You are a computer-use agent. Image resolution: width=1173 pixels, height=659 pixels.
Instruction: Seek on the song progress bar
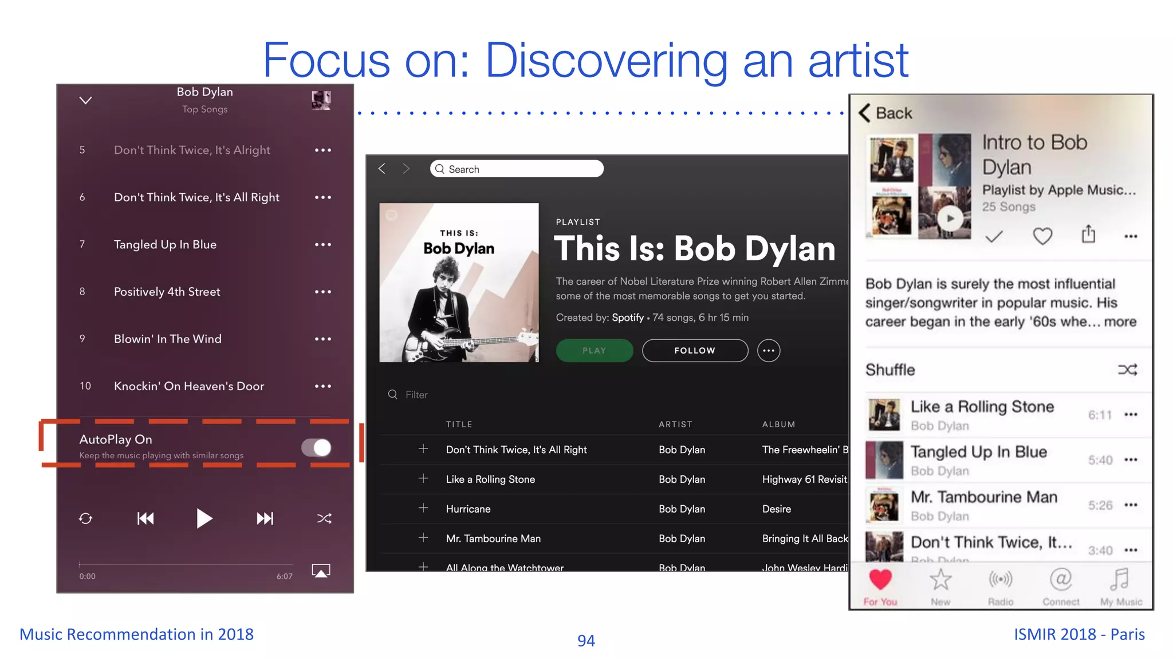click(186, 564)
